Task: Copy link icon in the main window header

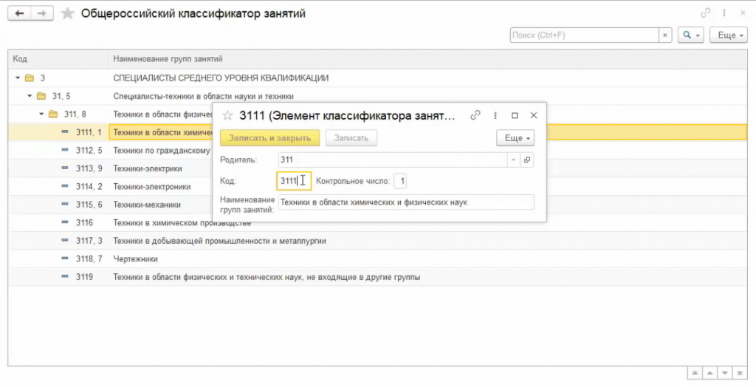Action: point(706,13)
